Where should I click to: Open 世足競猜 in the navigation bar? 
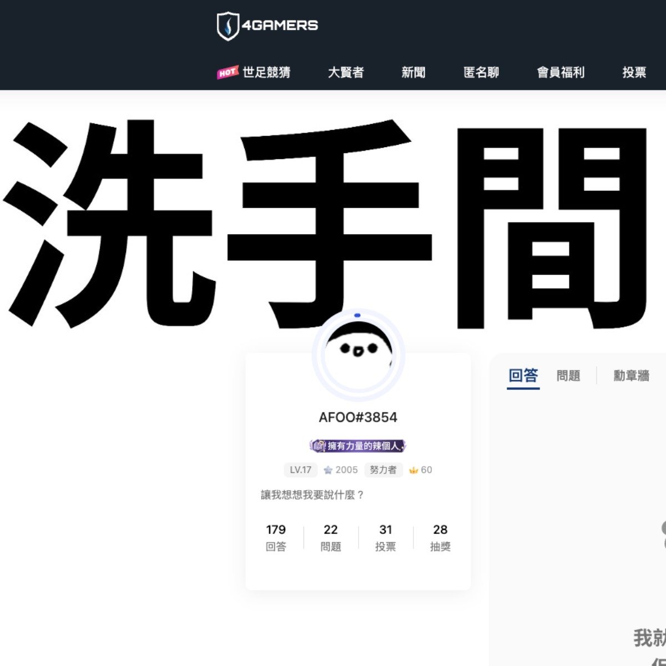266,73
